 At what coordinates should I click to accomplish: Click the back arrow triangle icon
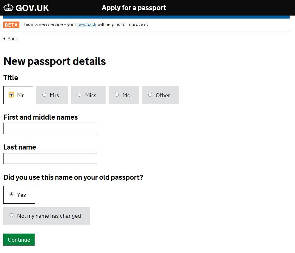point(4,39)
